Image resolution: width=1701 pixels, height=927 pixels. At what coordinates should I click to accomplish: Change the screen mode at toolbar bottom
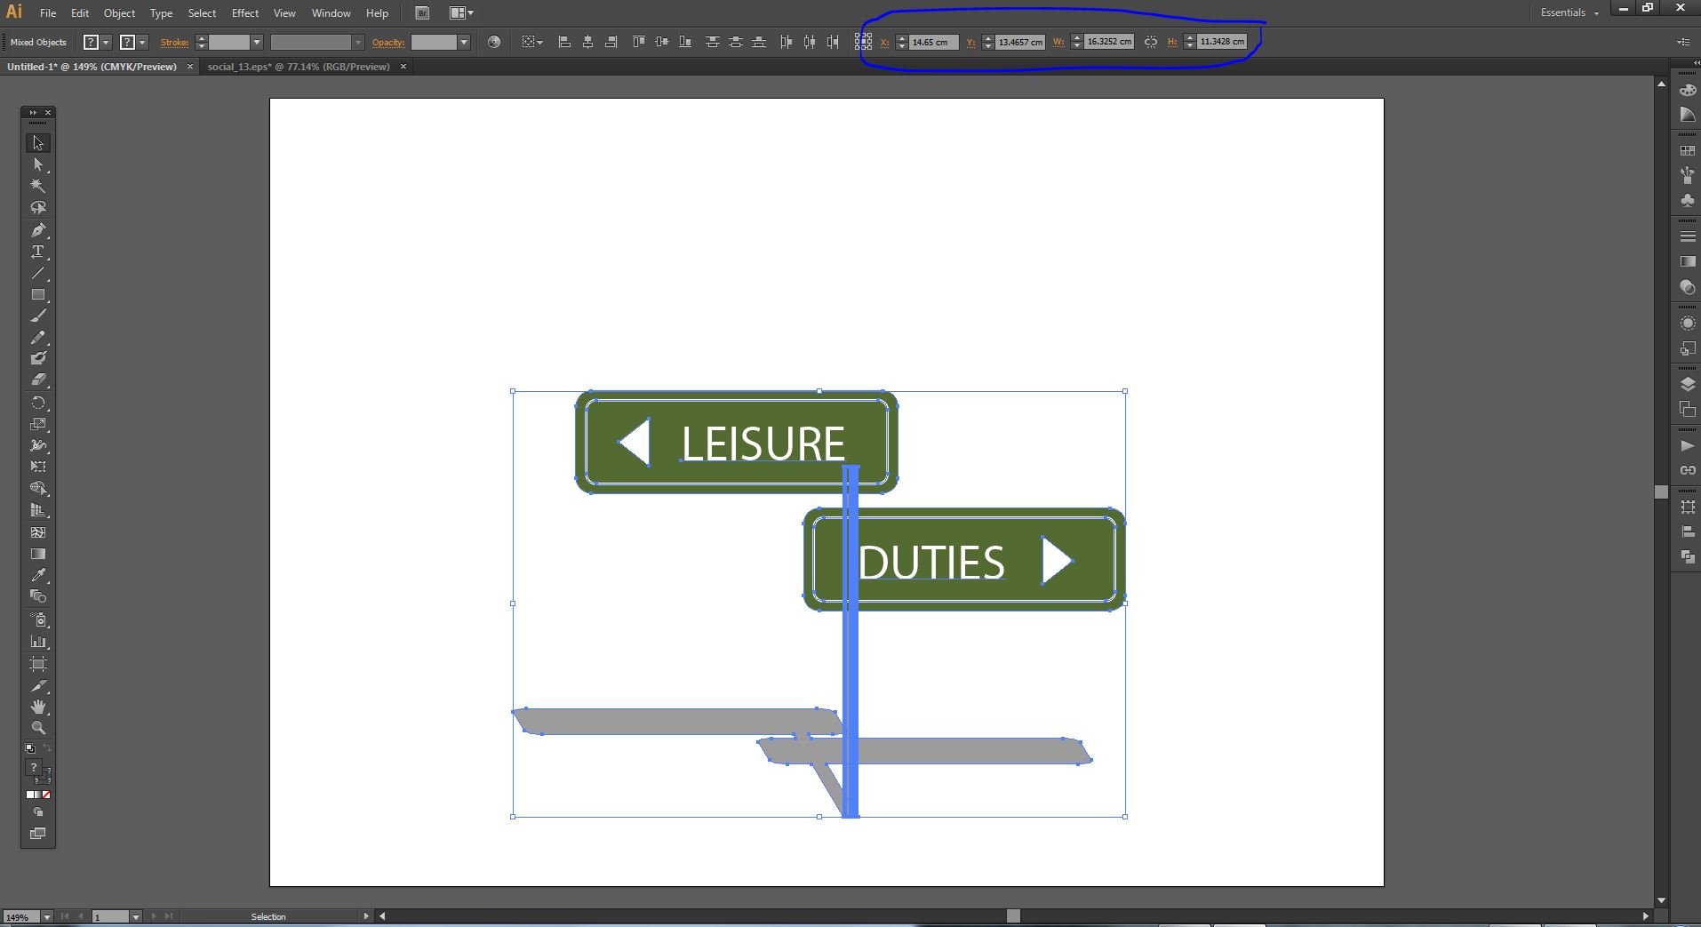38,834
